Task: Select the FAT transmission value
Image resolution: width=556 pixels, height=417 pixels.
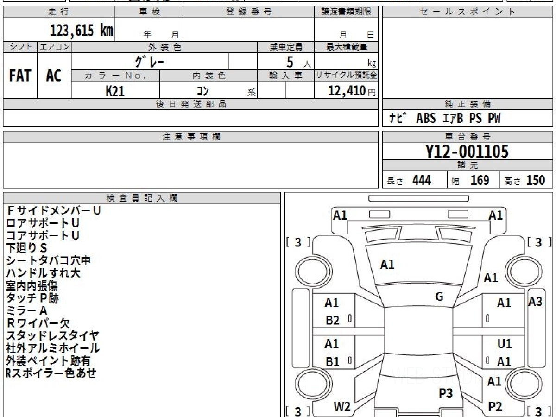Action: (20, 76)
